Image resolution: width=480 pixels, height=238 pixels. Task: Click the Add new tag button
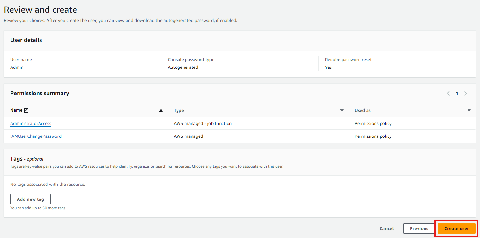(30, 199)
